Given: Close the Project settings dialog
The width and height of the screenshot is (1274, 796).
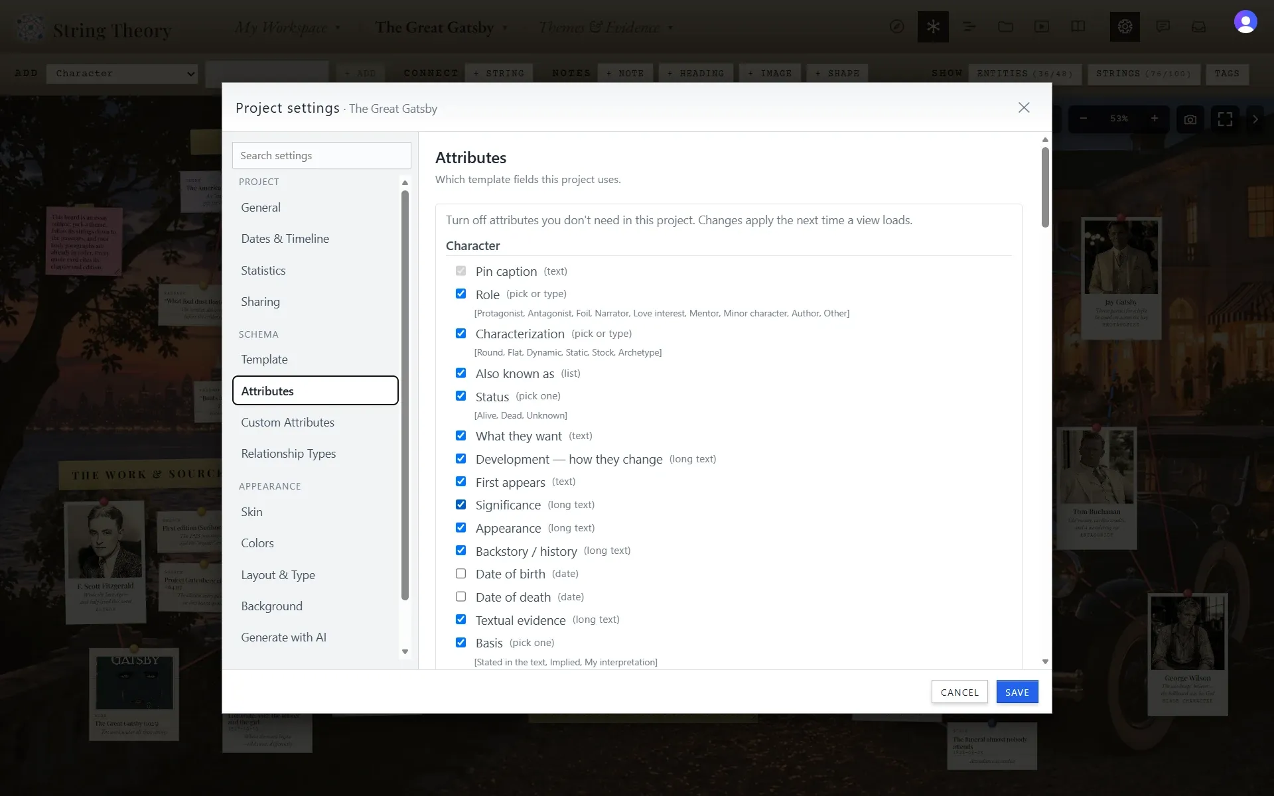Looking at the screenshot, I should click(1024, 107).
